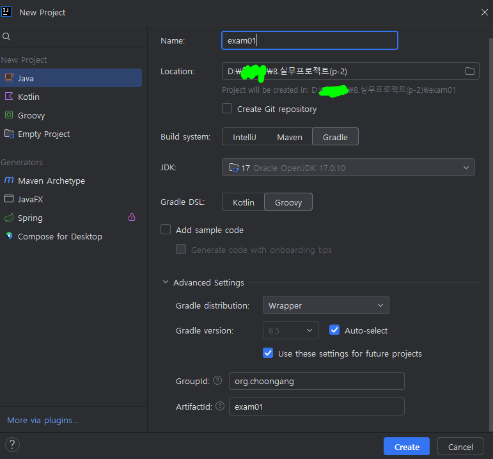Click the Name field containing exam01
The image size is (493, 459).
coord(309,40)
